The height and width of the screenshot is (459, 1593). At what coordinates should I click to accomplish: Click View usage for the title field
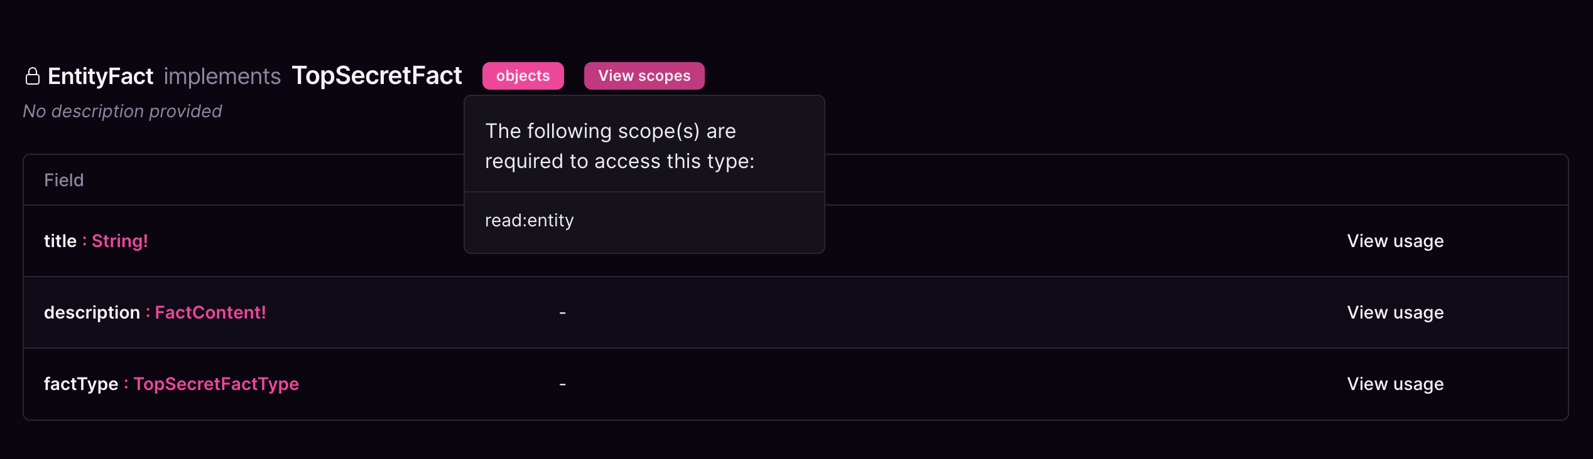click(1395, 241)
